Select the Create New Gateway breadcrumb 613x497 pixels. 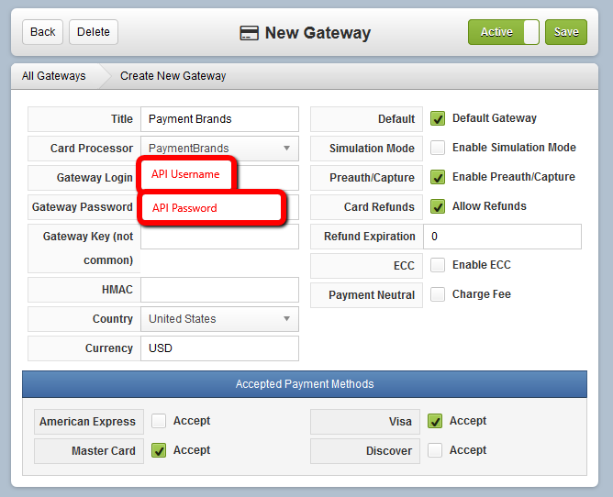click(173, 76)
